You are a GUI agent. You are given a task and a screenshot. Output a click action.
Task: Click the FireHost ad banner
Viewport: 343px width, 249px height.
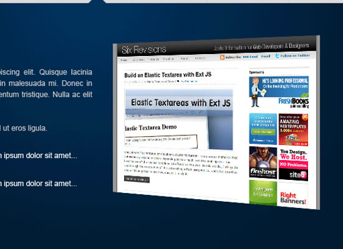[263, 163]
